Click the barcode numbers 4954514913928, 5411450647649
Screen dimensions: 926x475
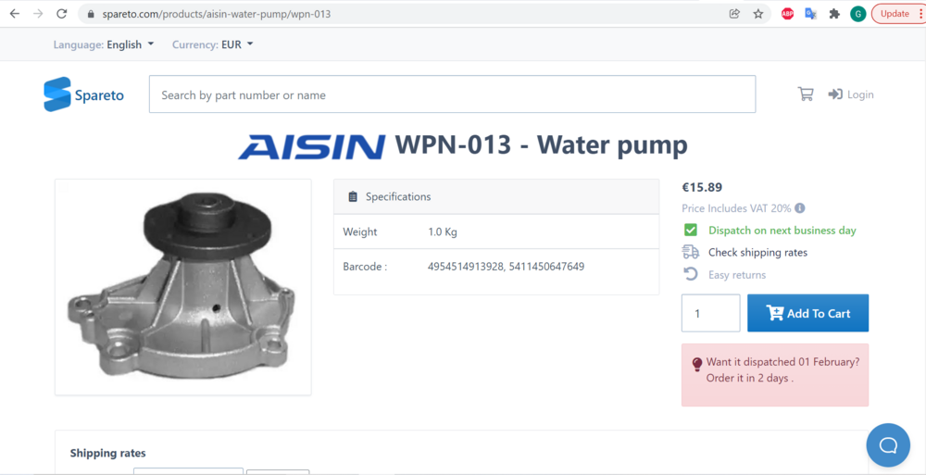(x=507, y=267)
